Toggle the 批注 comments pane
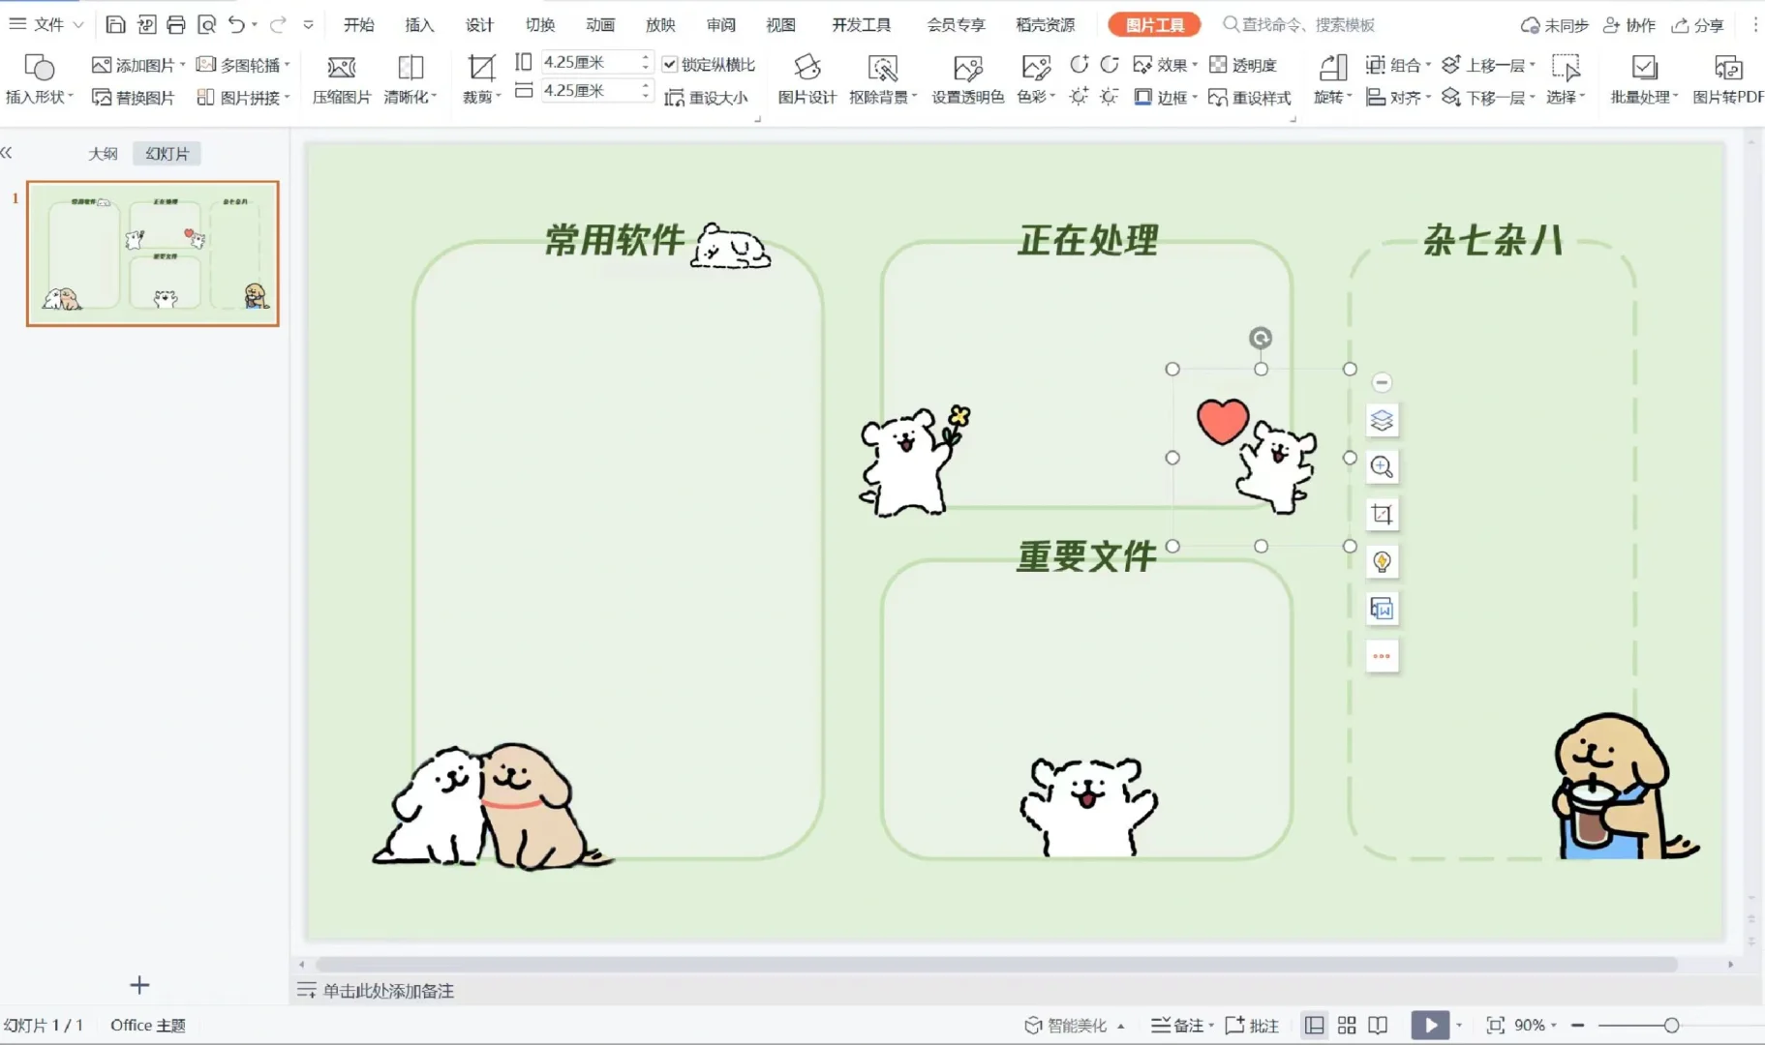The image size is (1765, 1045). 1254,1025
